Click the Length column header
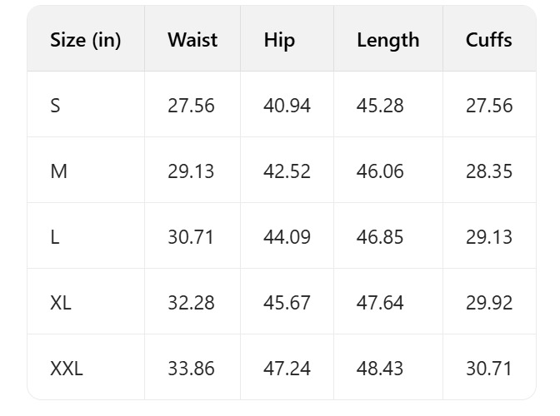 point(388,40)
